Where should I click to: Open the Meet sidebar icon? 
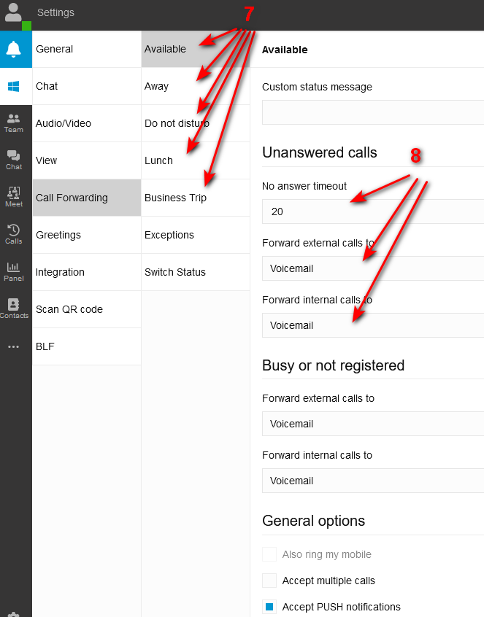tap(14, 197)
